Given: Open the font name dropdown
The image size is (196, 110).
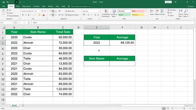Looking at the screenshot, I should pos(34,11).
